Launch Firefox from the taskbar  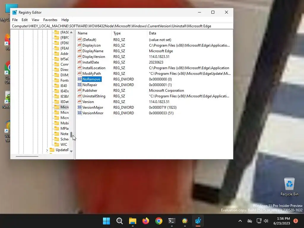click(x=145, y=221)
